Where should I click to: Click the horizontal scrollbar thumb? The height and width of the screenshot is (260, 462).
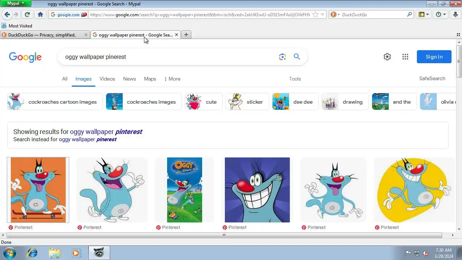(x=224, y=235)
